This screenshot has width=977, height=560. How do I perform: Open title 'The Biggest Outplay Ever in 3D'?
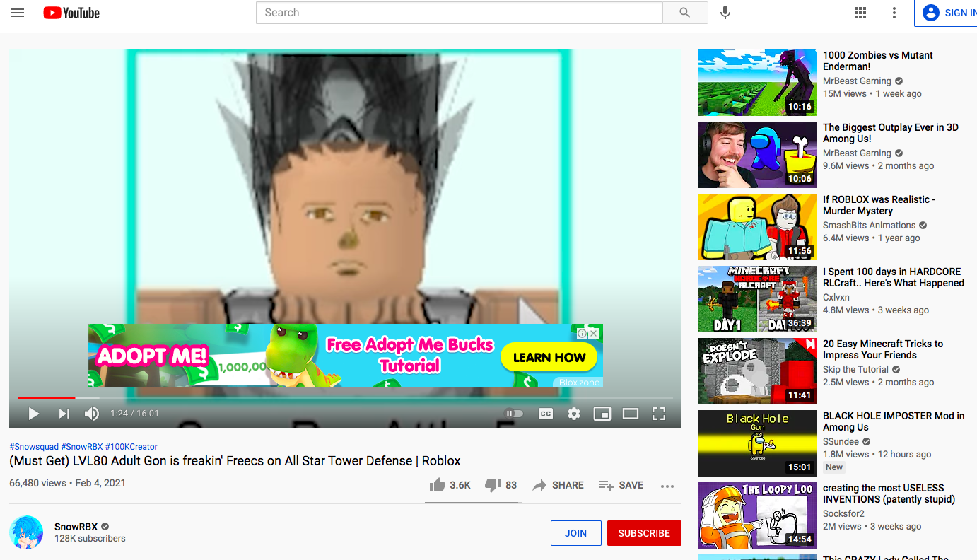(x=891, y=133)
